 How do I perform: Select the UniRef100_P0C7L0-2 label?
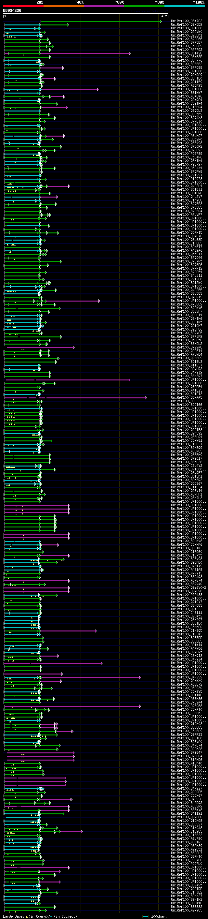(188, 860)
